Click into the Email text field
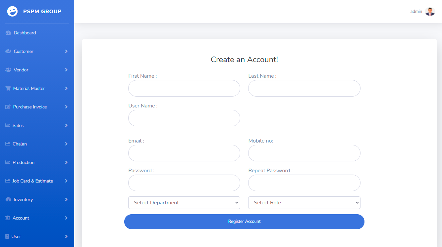 (x=184, y=153)
